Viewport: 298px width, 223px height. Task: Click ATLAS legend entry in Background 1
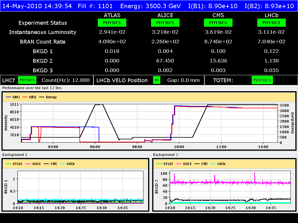click(x=14, y=164)
